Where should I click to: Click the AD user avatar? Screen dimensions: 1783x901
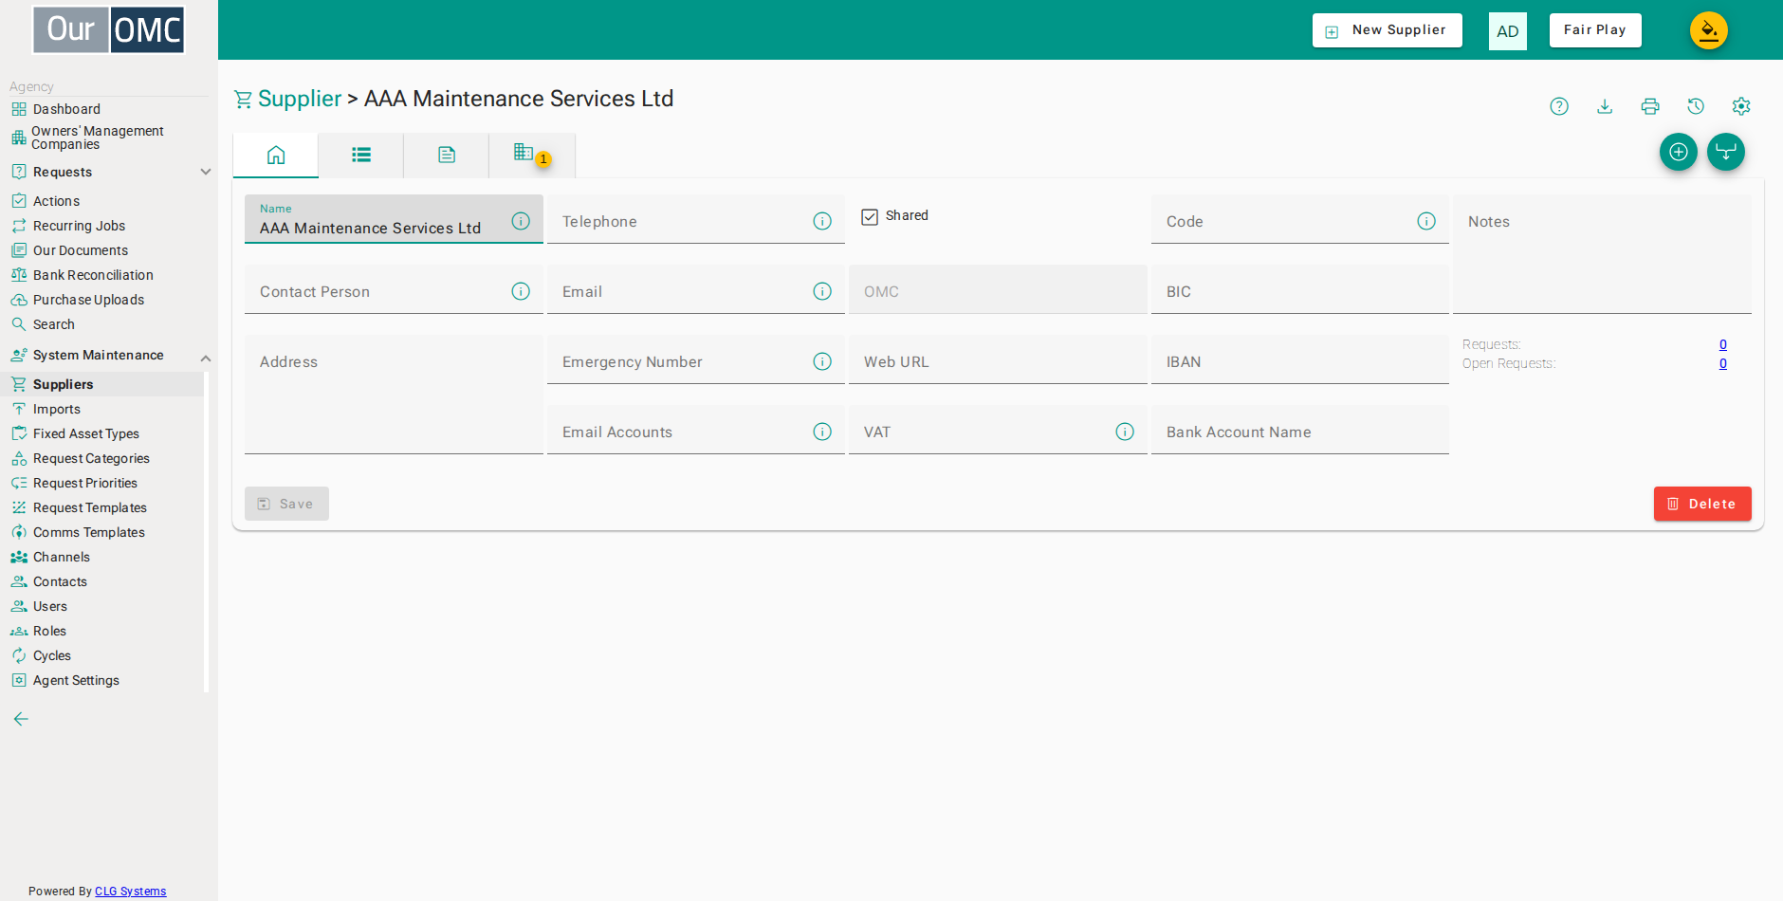1508,31
